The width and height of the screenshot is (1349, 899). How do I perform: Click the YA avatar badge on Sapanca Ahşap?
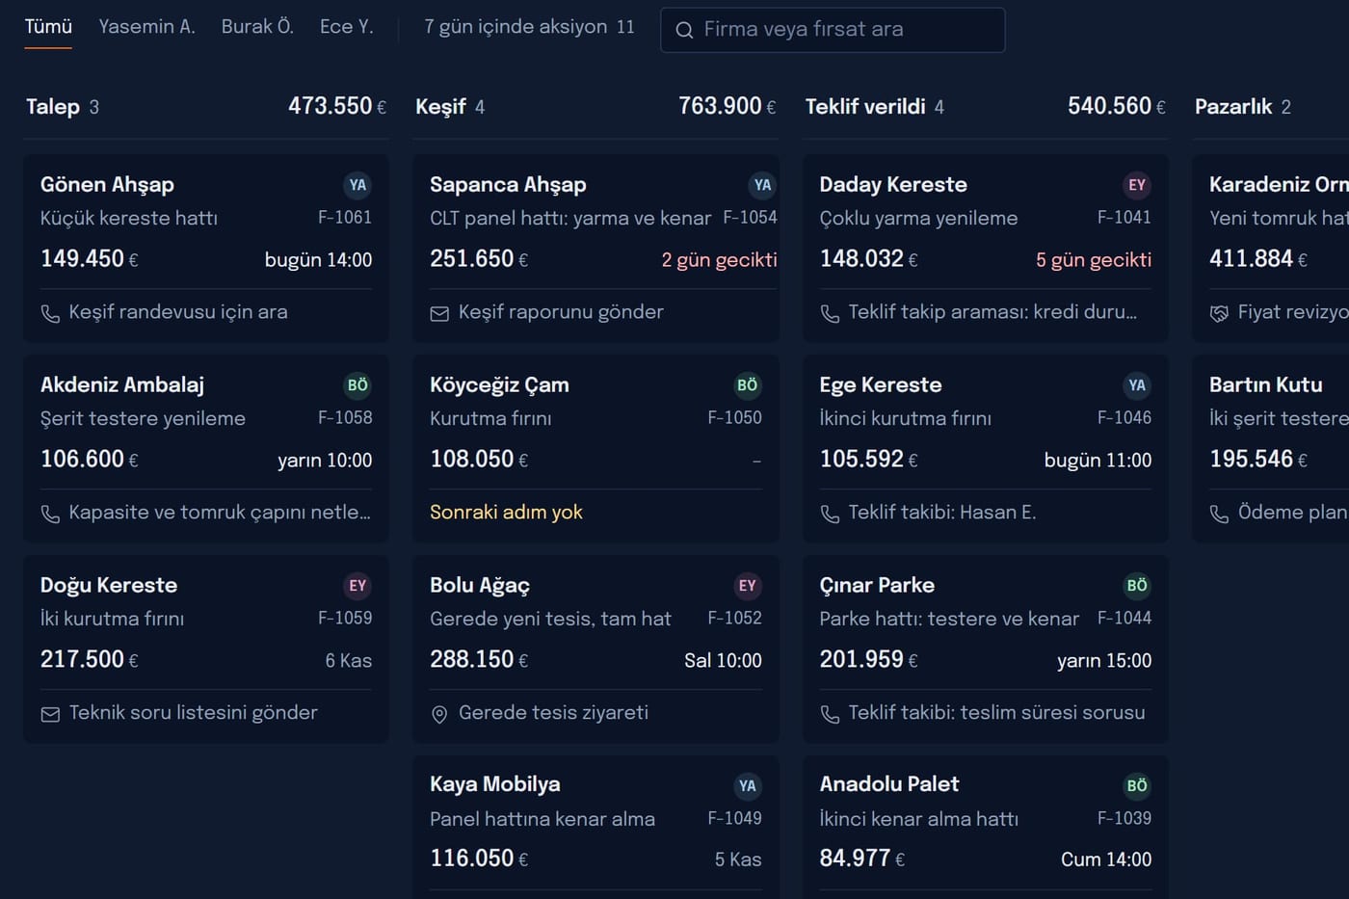(762, 185)
